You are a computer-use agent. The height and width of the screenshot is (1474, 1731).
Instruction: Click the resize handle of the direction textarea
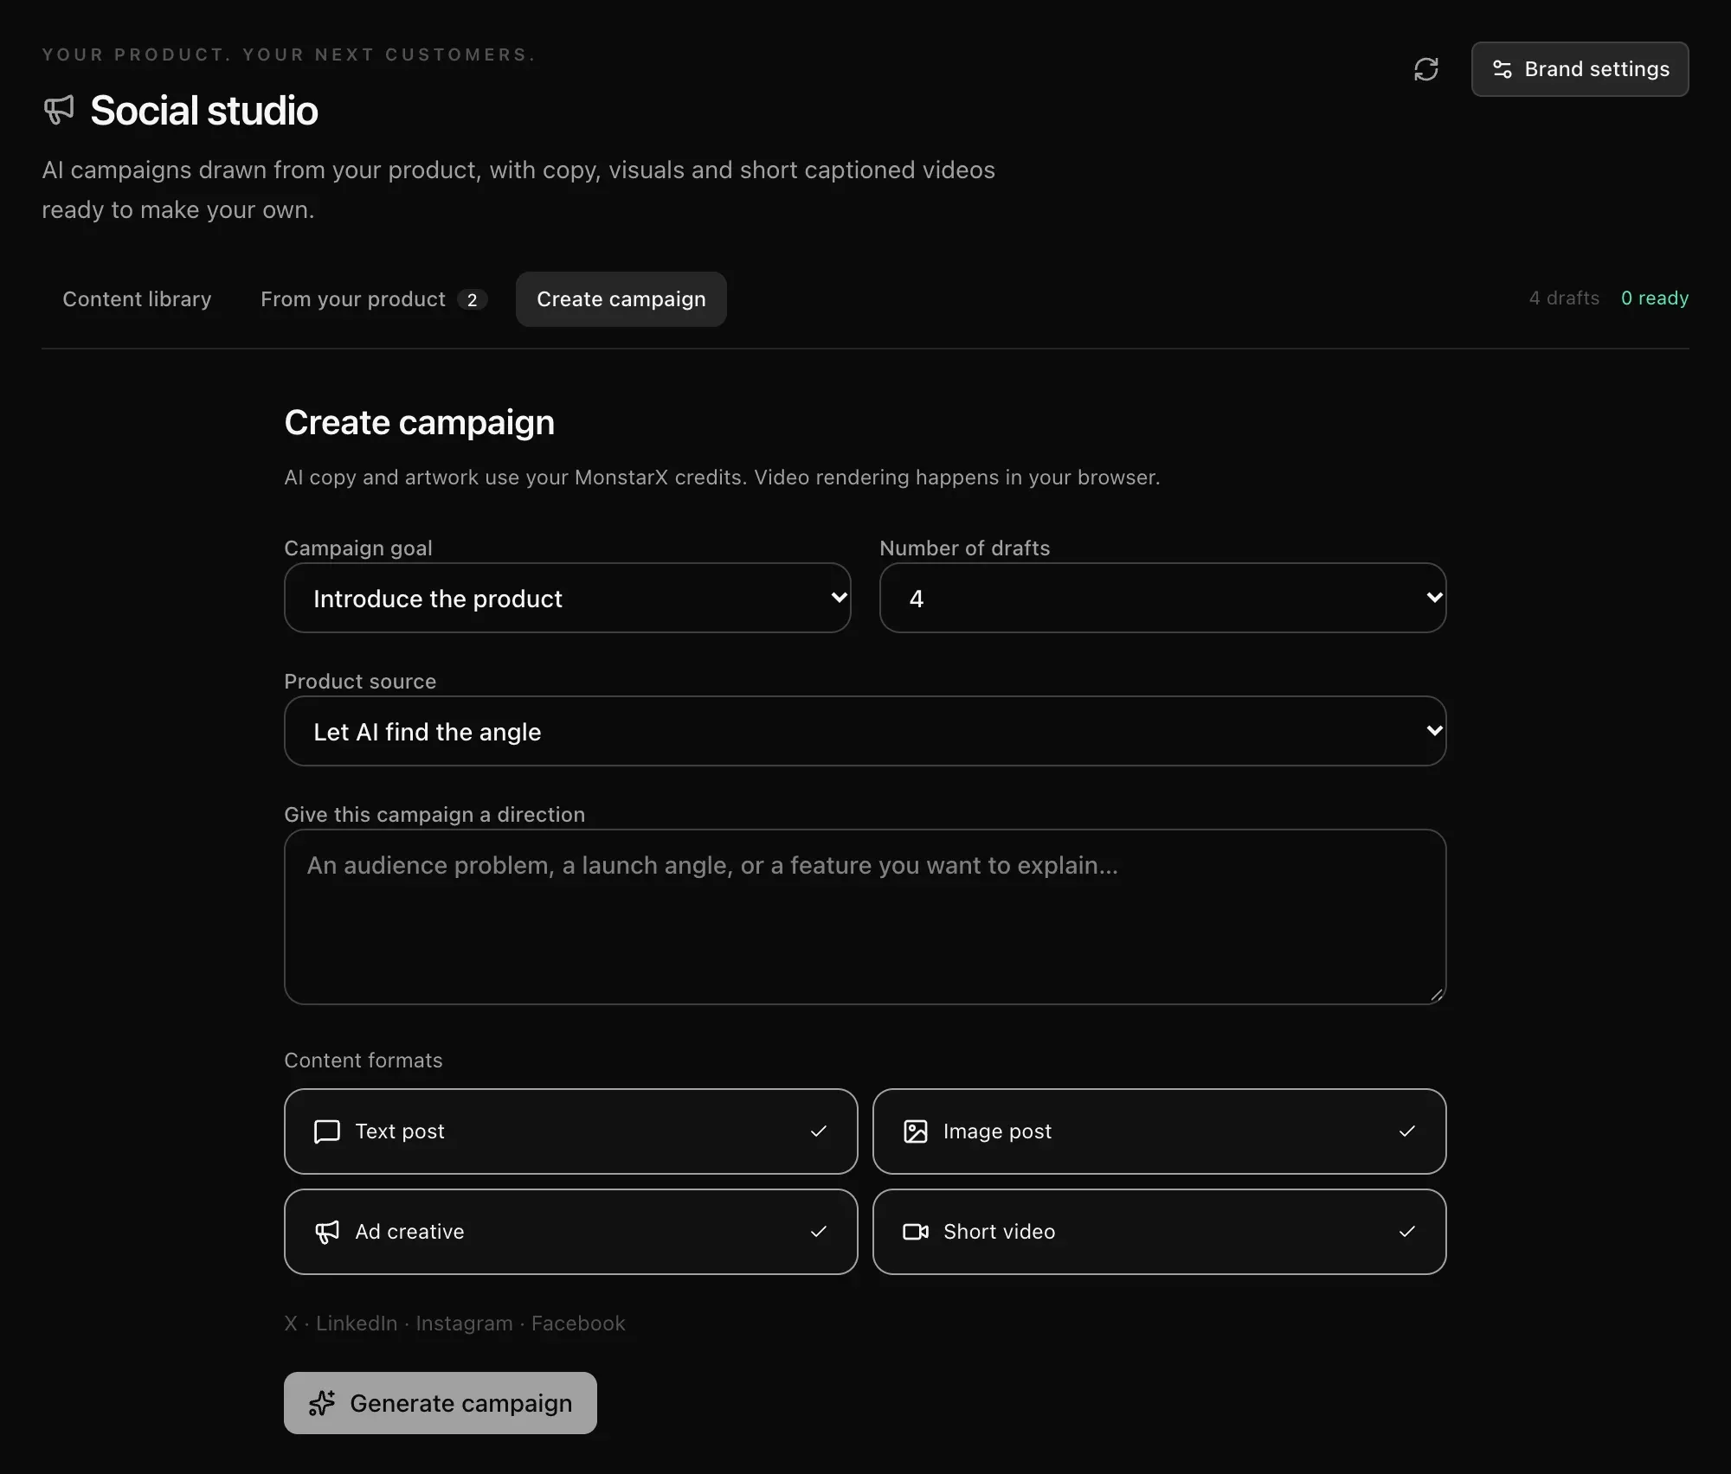pos(1436,995)
